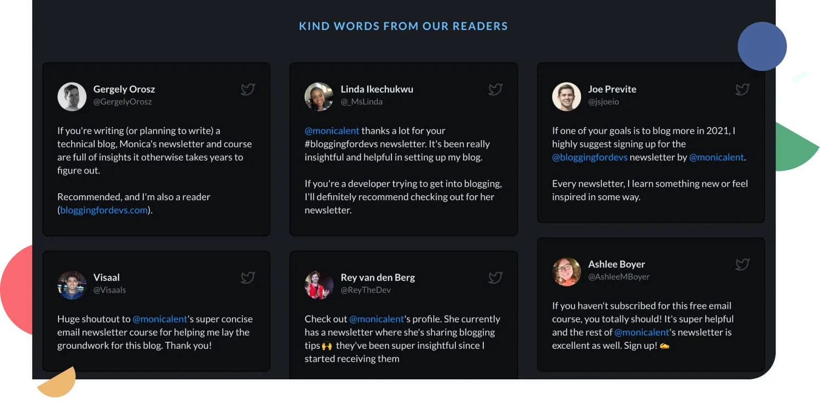Select the Kind Words From Our Readers heading
Screen dimensions: 820x405
(403, 26)
